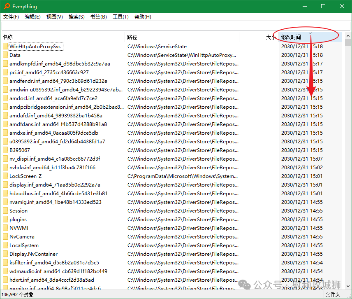Viewport: 352px width, 299px height.
Task: Click the 2030/12/31 15:07 modified time
Action: coord(302,159)
